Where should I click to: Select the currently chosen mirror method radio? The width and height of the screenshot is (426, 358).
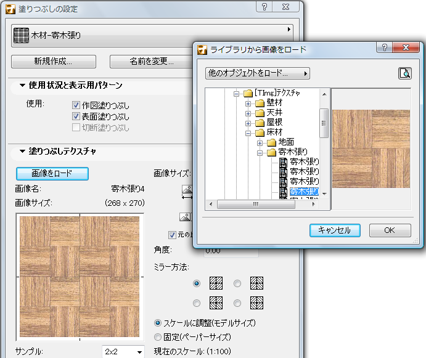pyautogui.click(x=197, y=283)
